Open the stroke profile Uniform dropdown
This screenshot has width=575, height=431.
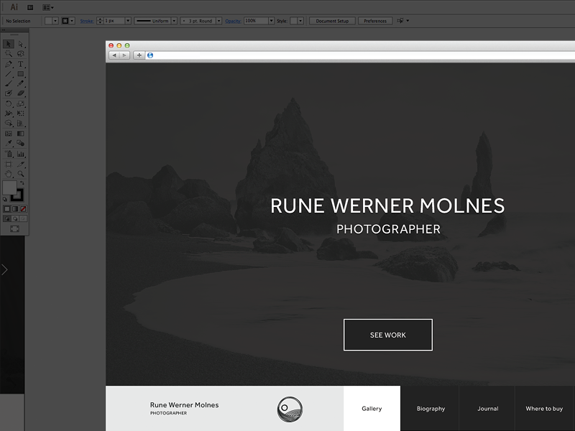pyautogui.click(x=174, y=21)
